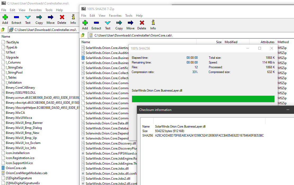Select Binary.WixCA entry
The width and height of the screenshot is (294, 185).
click(15, 113)
